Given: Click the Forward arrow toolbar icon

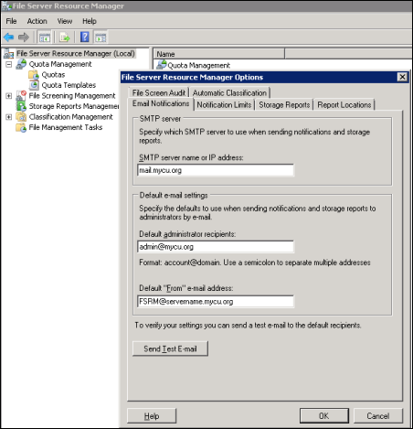Looking at the screenshot, I should (x=24, y=38).
